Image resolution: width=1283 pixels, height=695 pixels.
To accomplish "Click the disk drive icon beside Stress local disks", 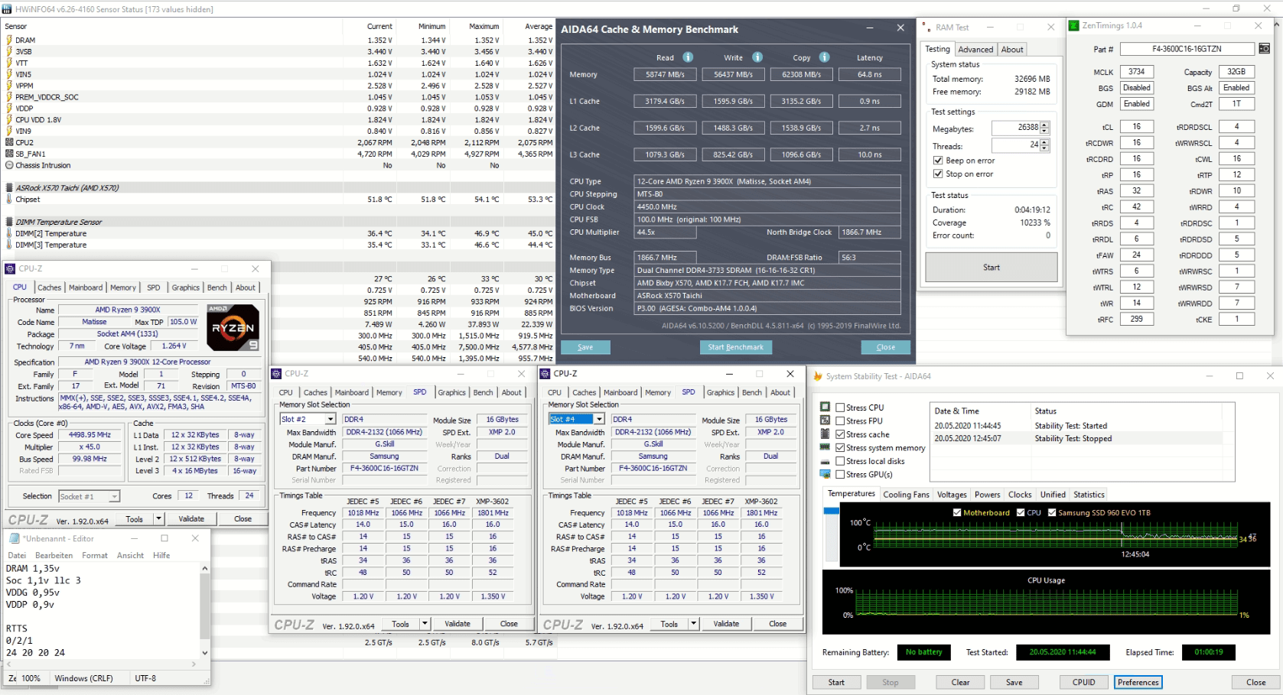I will (825, 462).
